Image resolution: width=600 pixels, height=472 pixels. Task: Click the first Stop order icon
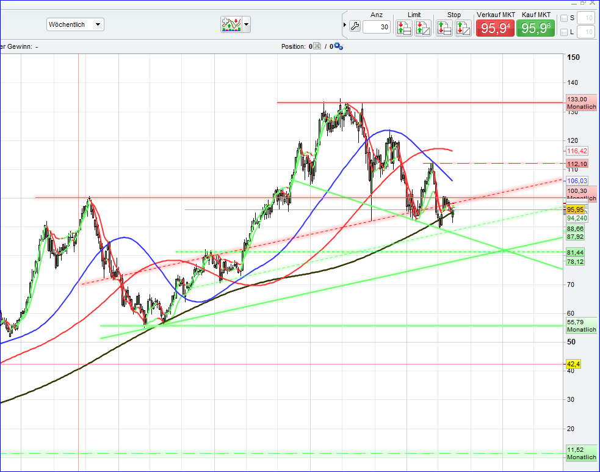(x=444, y=28)
